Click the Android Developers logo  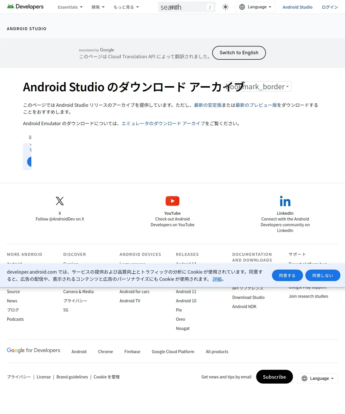[25, 7]
